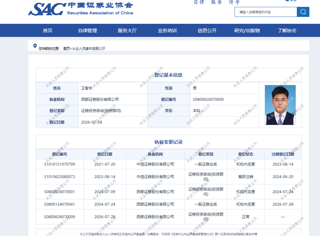Image resolution: width=320 pixels, height=236 pixels.
Task: Select record number S1010623080072
Action: coord(60,177)
